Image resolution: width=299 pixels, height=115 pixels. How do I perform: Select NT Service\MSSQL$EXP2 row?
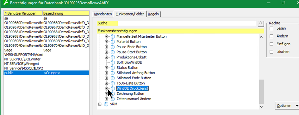tap(46, 68)
